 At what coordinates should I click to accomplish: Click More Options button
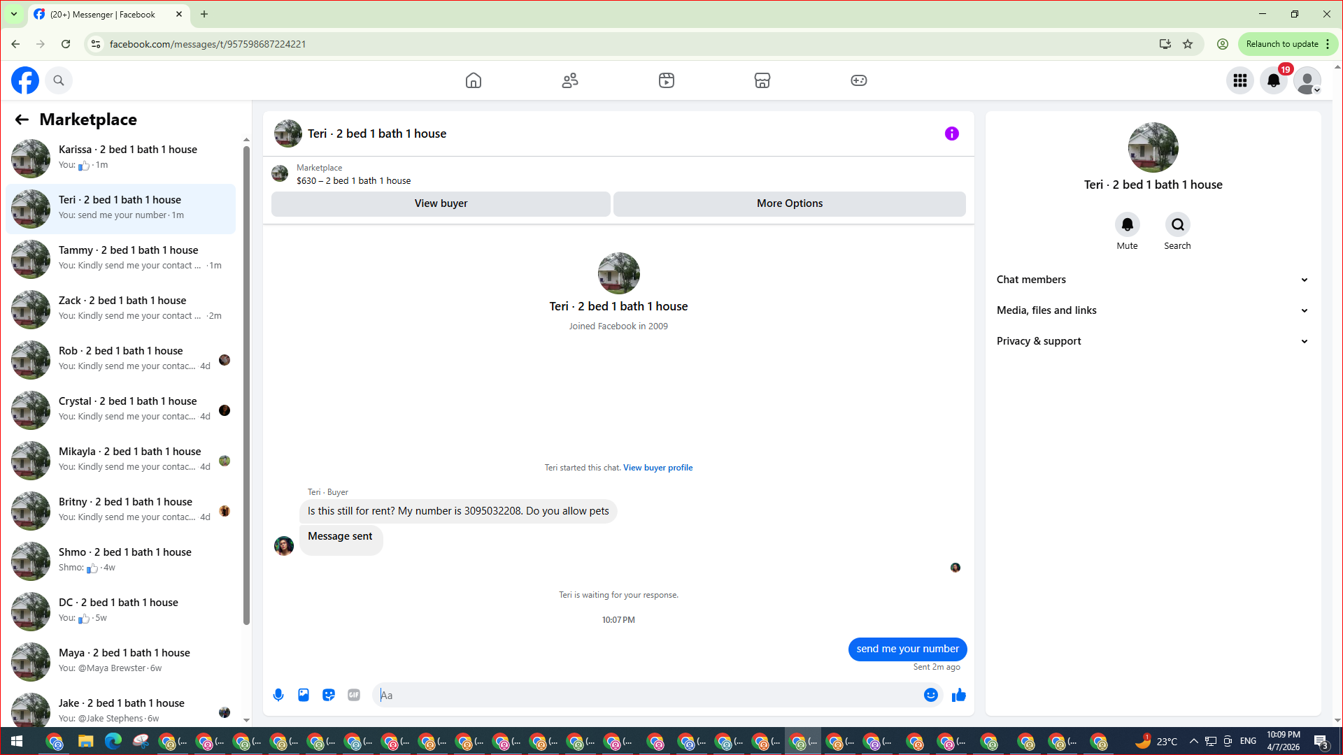790,203
